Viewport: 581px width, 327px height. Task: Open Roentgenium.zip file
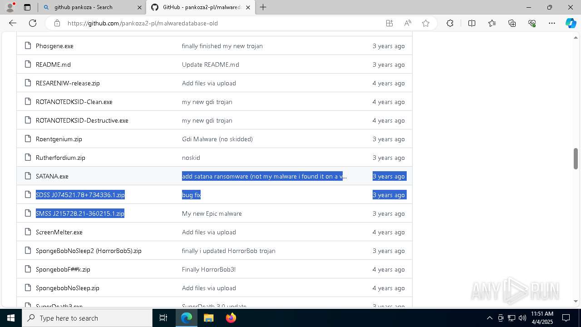[59, 139]
